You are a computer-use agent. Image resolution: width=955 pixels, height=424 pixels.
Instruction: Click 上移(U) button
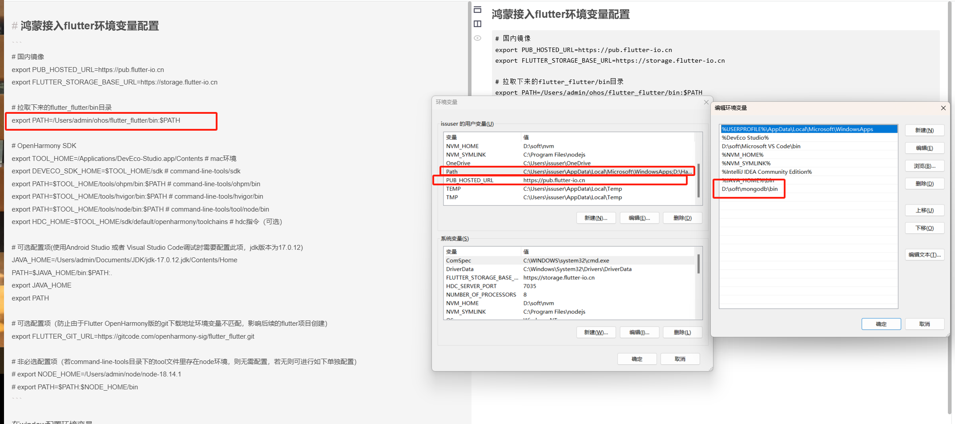tap(924, 210)
